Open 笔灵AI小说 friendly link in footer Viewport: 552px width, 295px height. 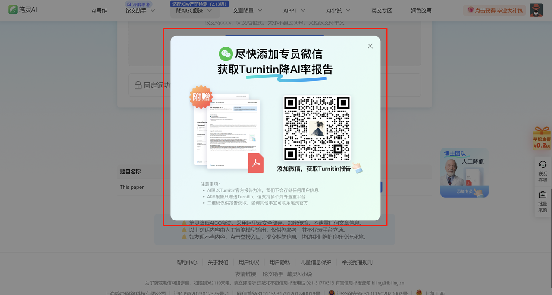299,274
